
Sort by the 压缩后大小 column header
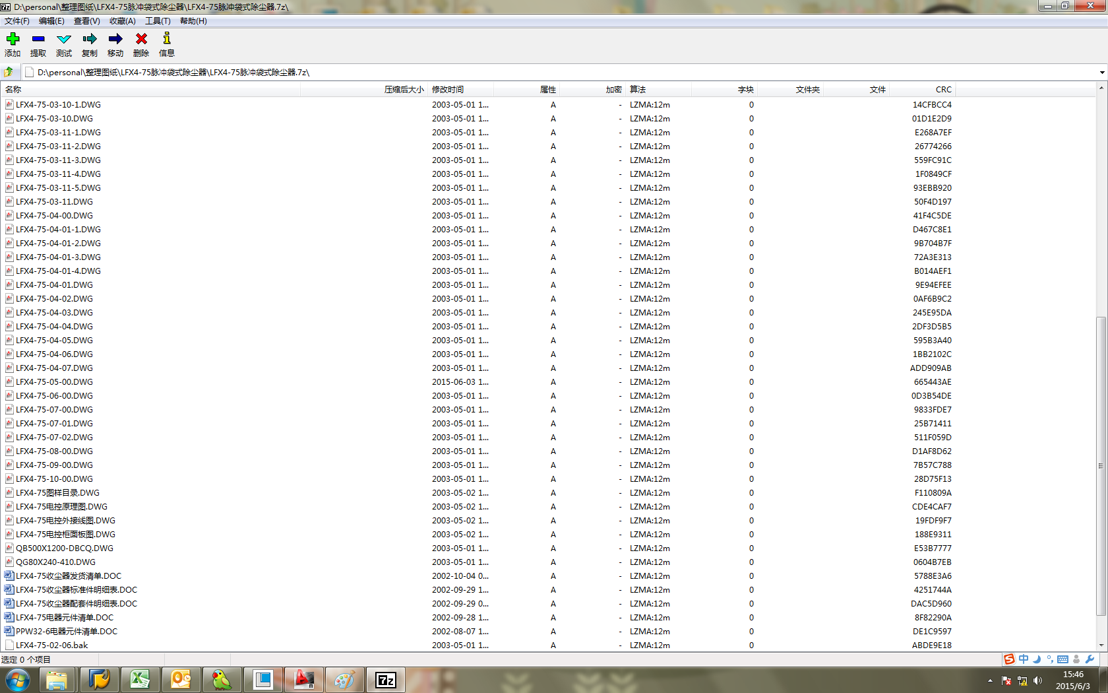click(364, 90)
